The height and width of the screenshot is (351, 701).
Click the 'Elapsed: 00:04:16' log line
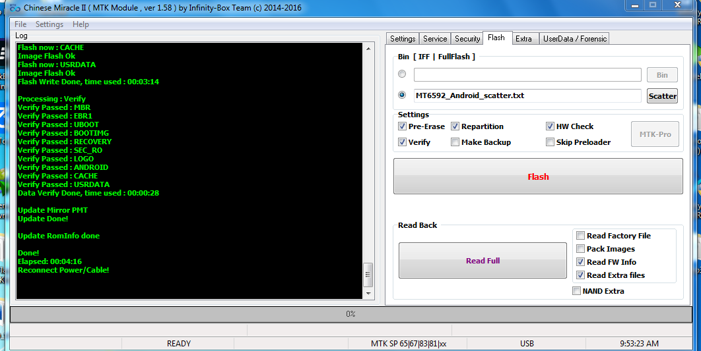50,261
